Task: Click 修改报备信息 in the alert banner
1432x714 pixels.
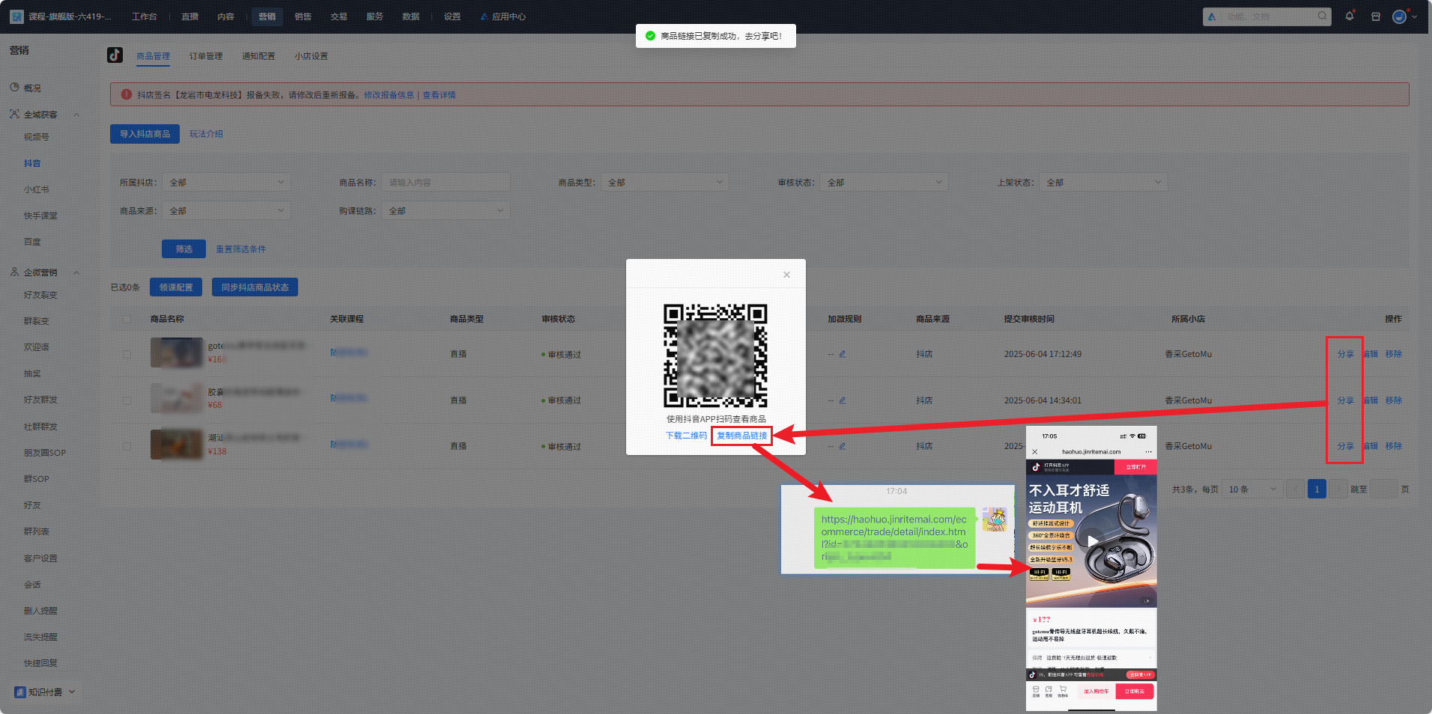Action: point(389,95)
